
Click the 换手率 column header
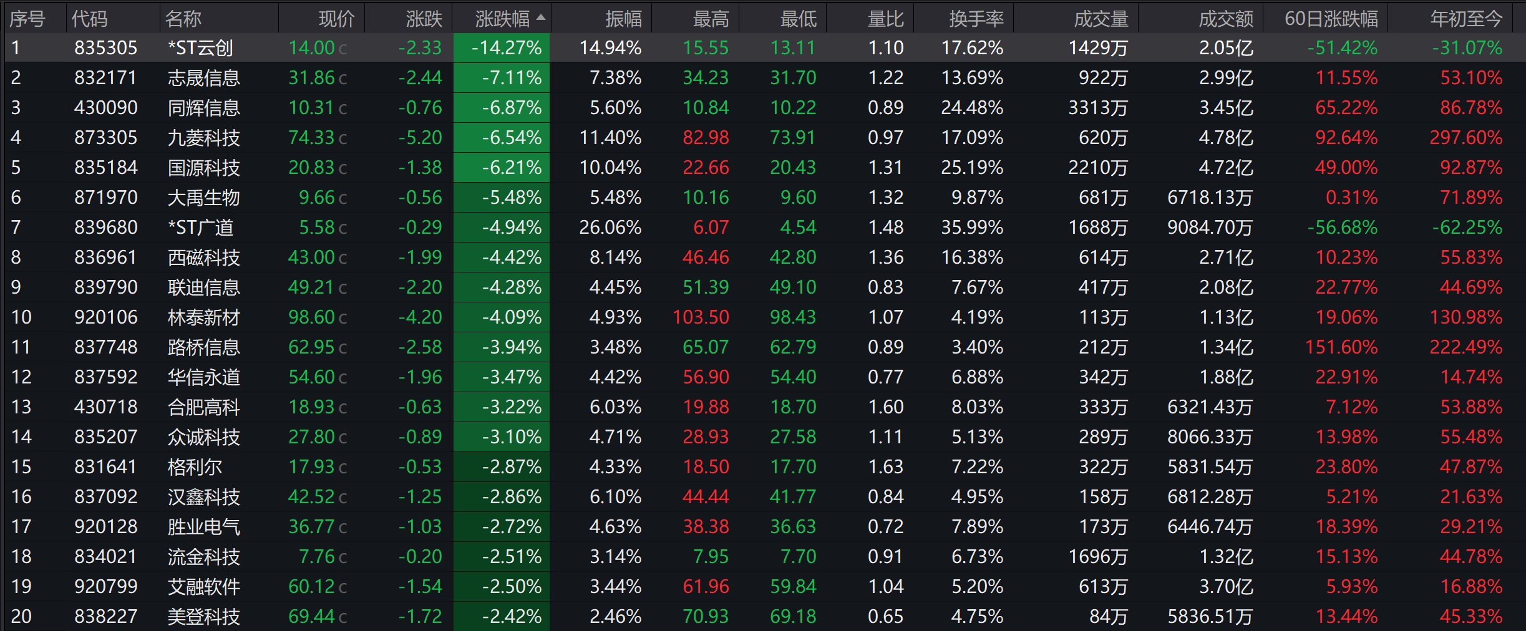coord(976,19)
